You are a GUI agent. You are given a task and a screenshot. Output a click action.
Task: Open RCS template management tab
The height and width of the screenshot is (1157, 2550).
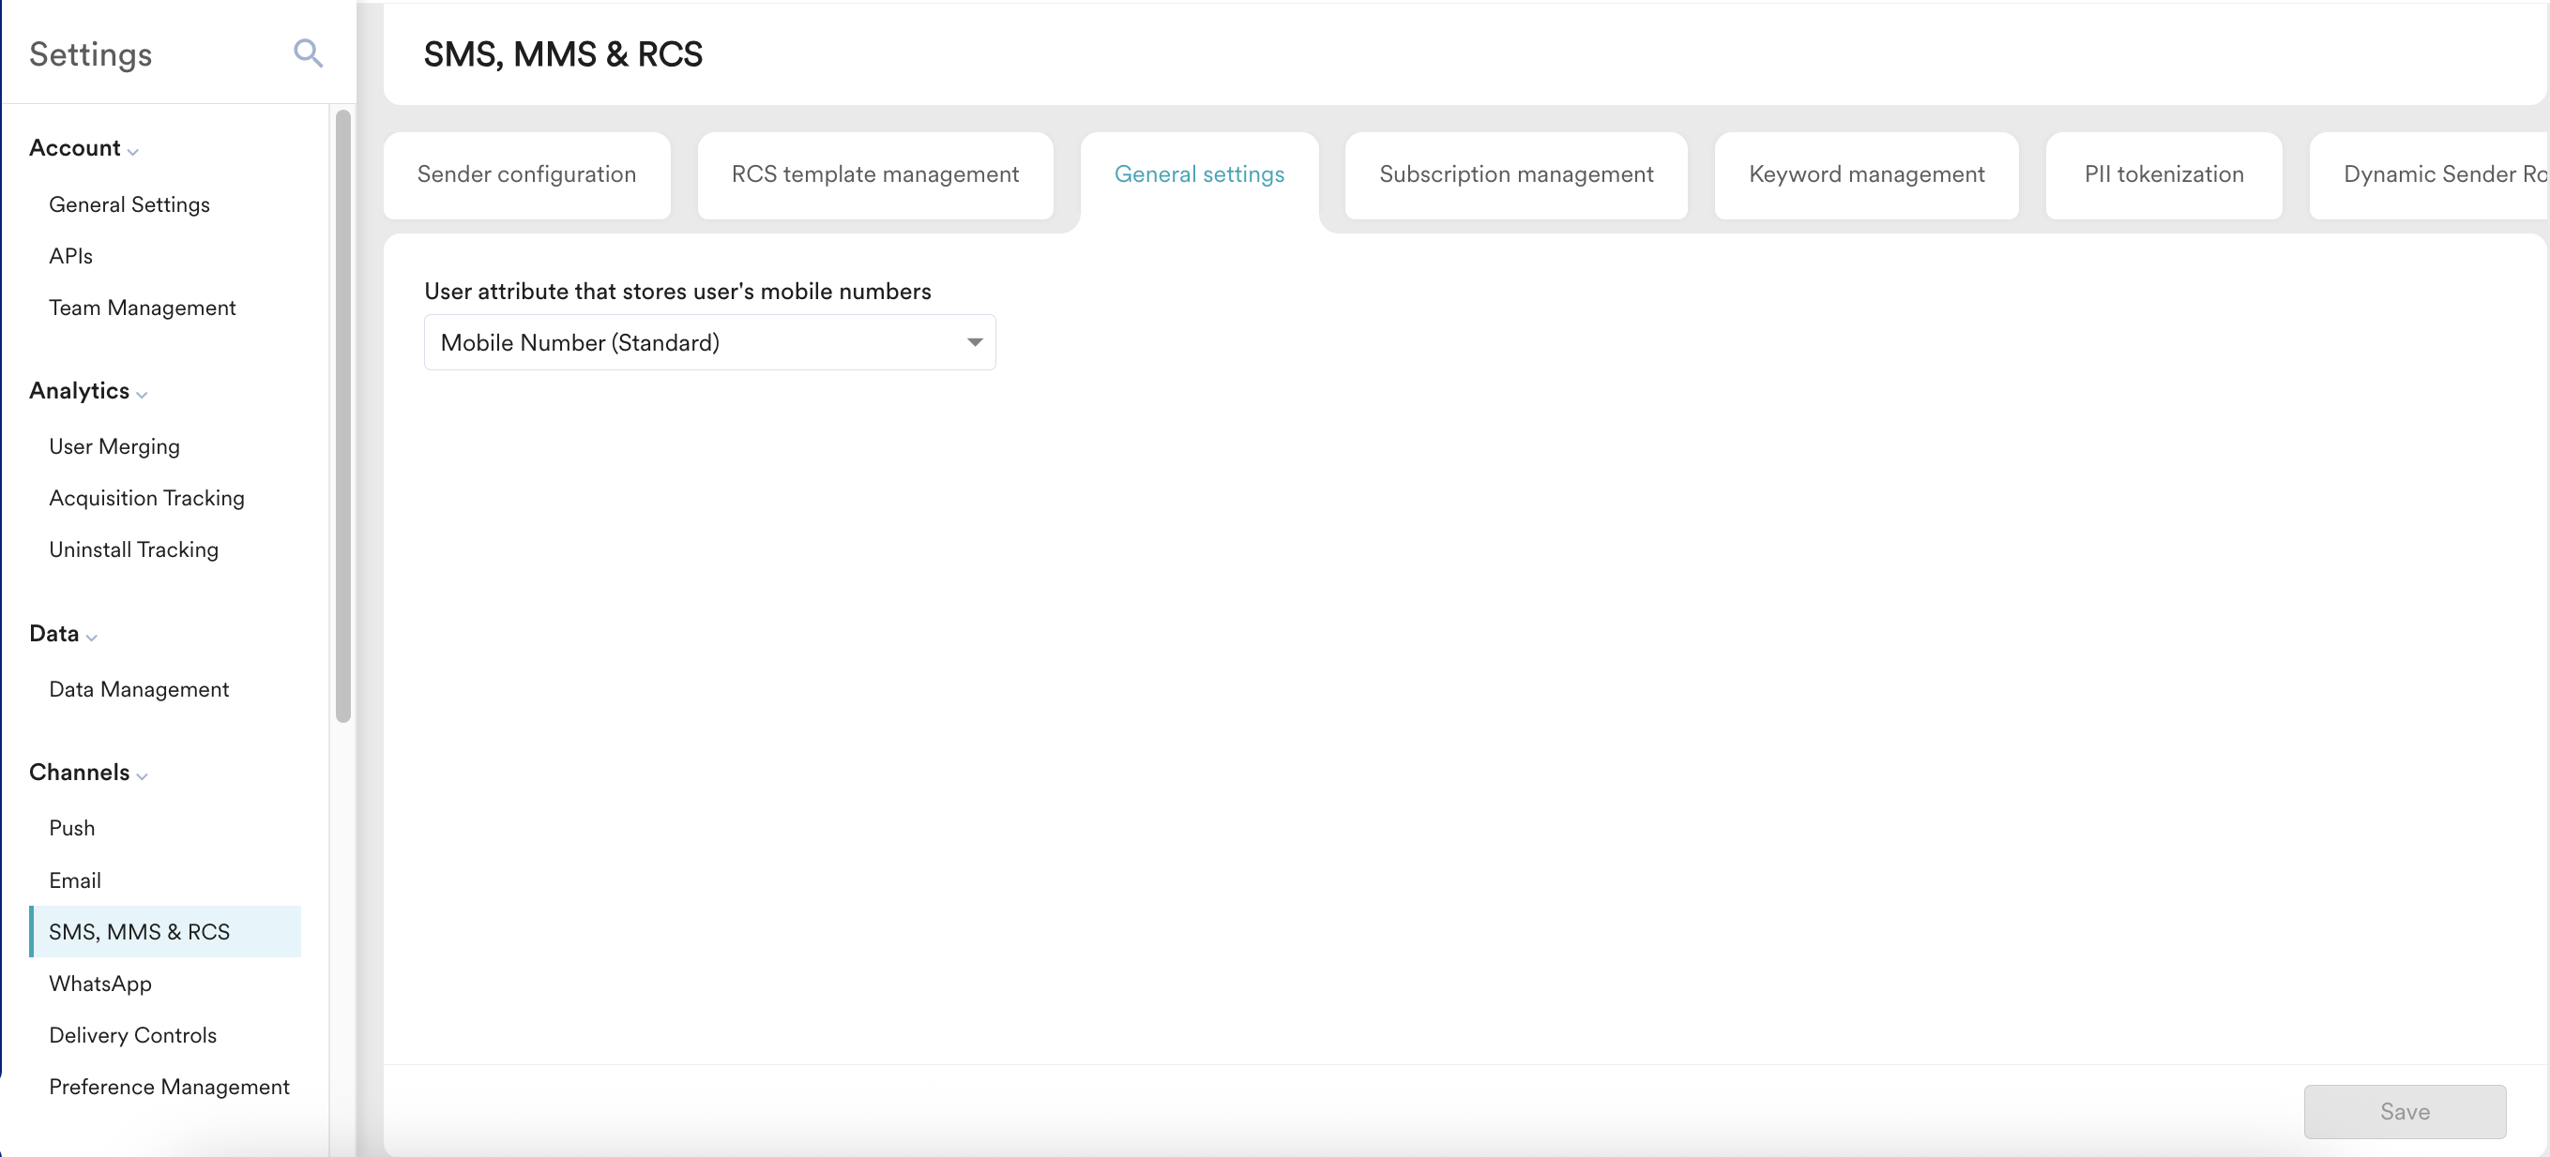pos(874,175)
